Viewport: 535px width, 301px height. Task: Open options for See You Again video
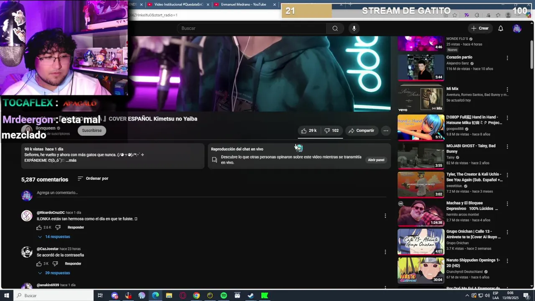[507, 175]
